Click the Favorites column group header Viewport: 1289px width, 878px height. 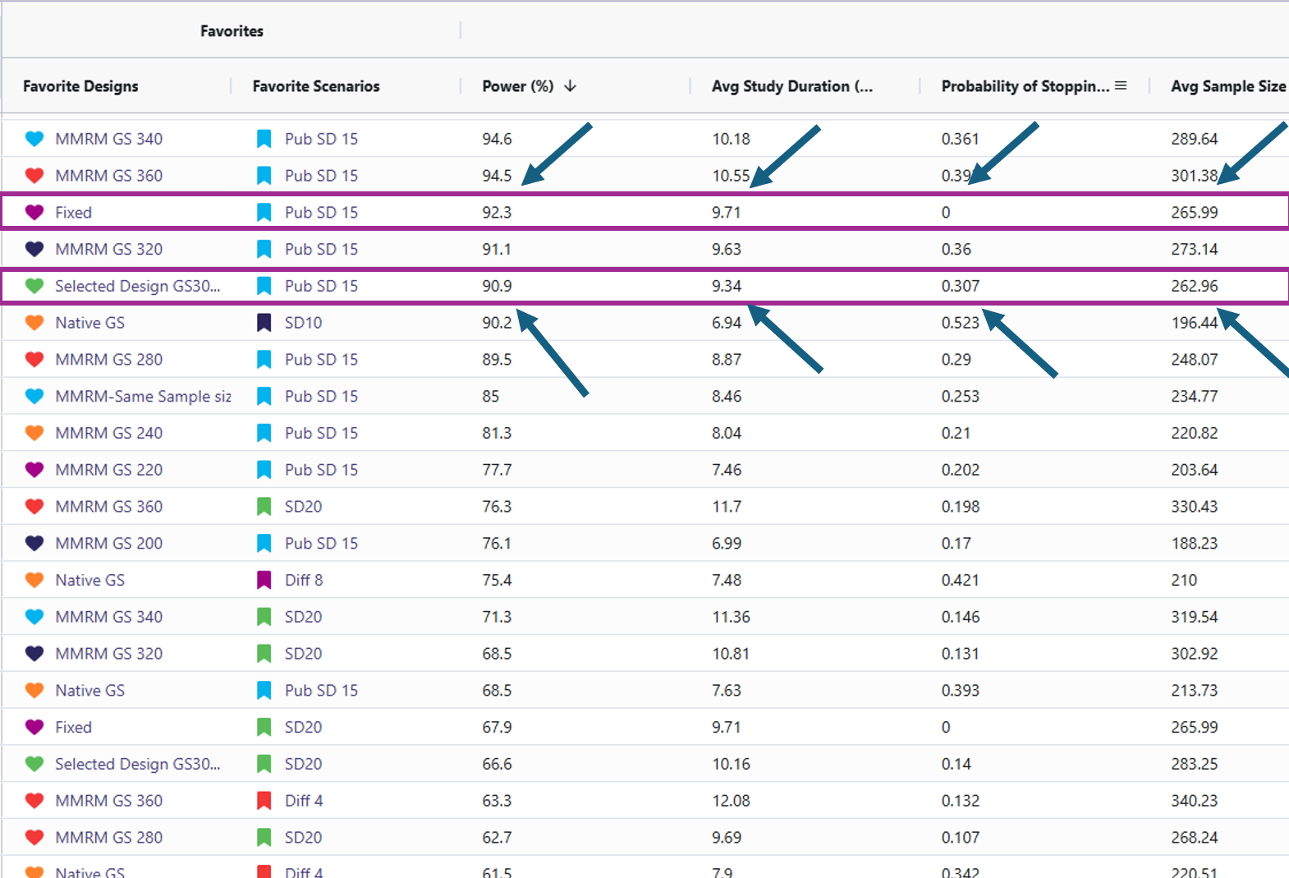tap(232, 31)
